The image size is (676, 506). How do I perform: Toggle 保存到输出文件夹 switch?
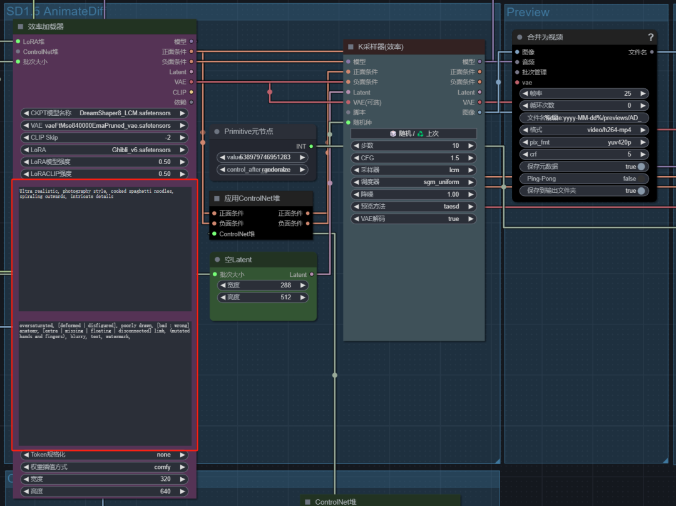tap(640, 191)
